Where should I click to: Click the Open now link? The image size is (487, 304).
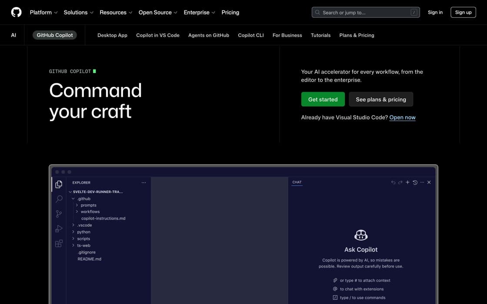tap(402, 117)
